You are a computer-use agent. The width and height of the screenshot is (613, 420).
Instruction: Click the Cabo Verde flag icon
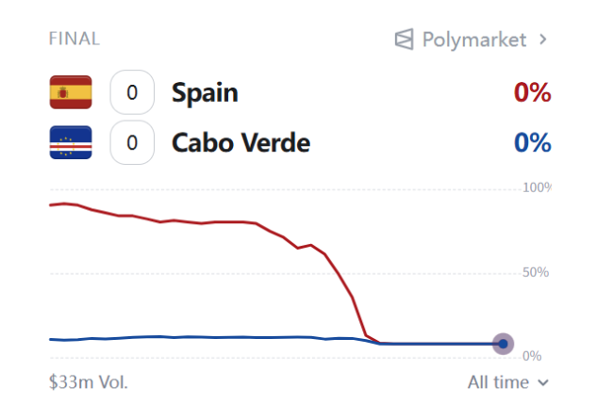tap(71, 142)
